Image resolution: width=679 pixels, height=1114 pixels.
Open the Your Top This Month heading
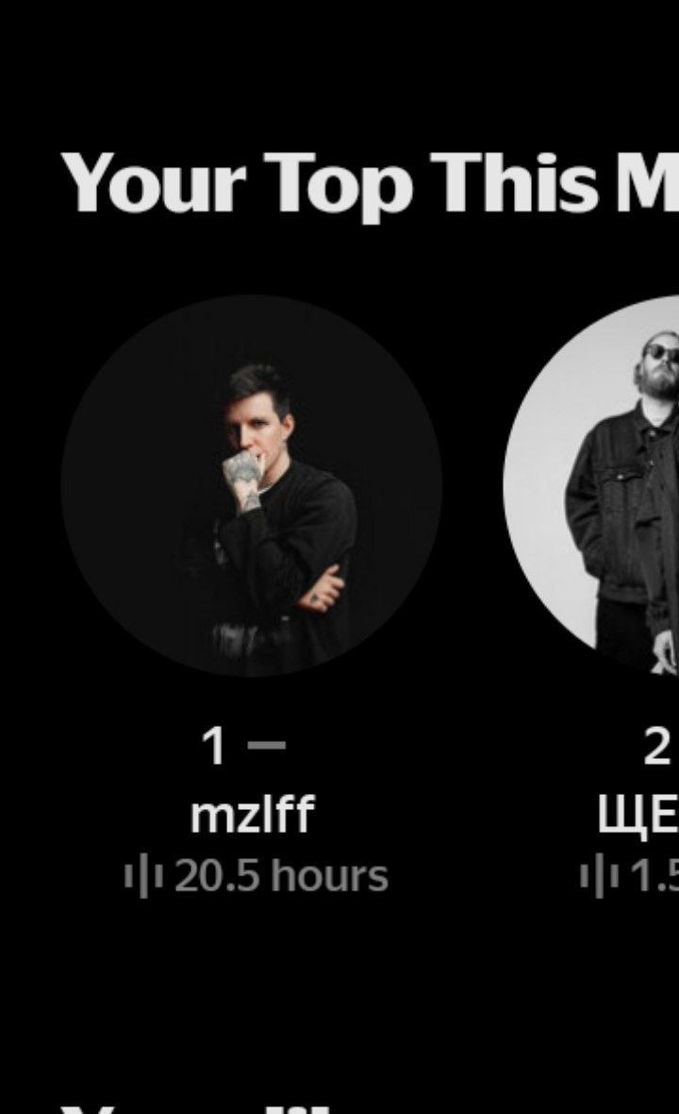click(370, 182)
